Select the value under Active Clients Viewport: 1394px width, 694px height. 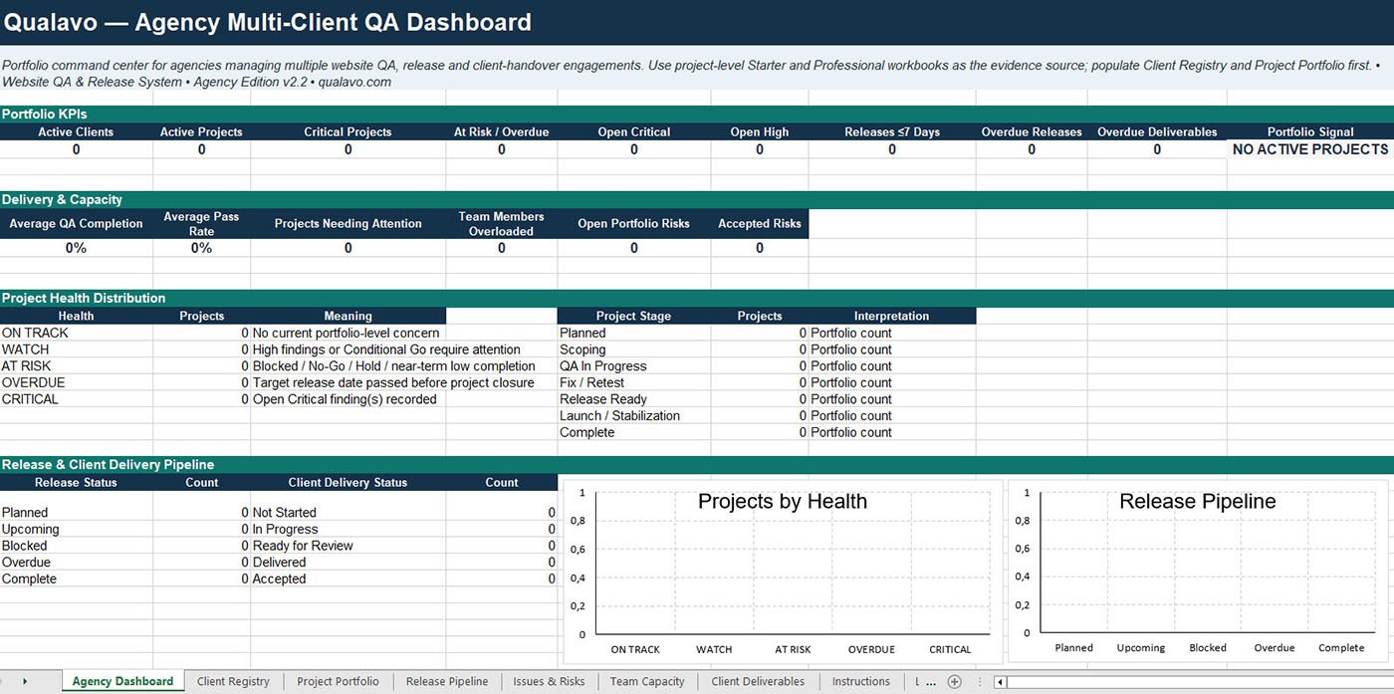point(76,149)
